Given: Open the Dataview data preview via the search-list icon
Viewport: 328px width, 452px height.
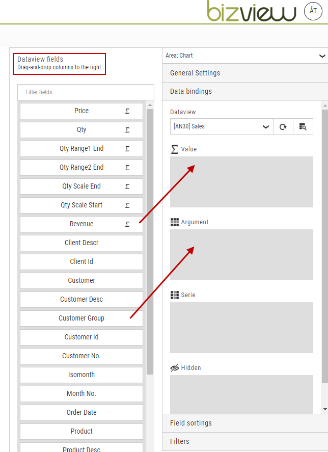Looking at the screenshot, I should pos(303,126).
